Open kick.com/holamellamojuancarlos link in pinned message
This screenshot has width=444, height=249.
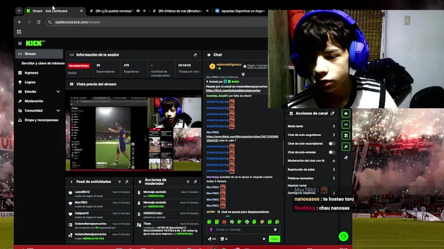click(233, 91)
